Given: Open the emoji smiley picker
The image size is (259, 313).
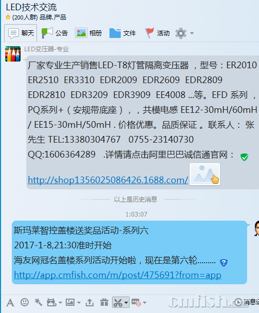Looking at the screenshot, I should click(25, 302).
